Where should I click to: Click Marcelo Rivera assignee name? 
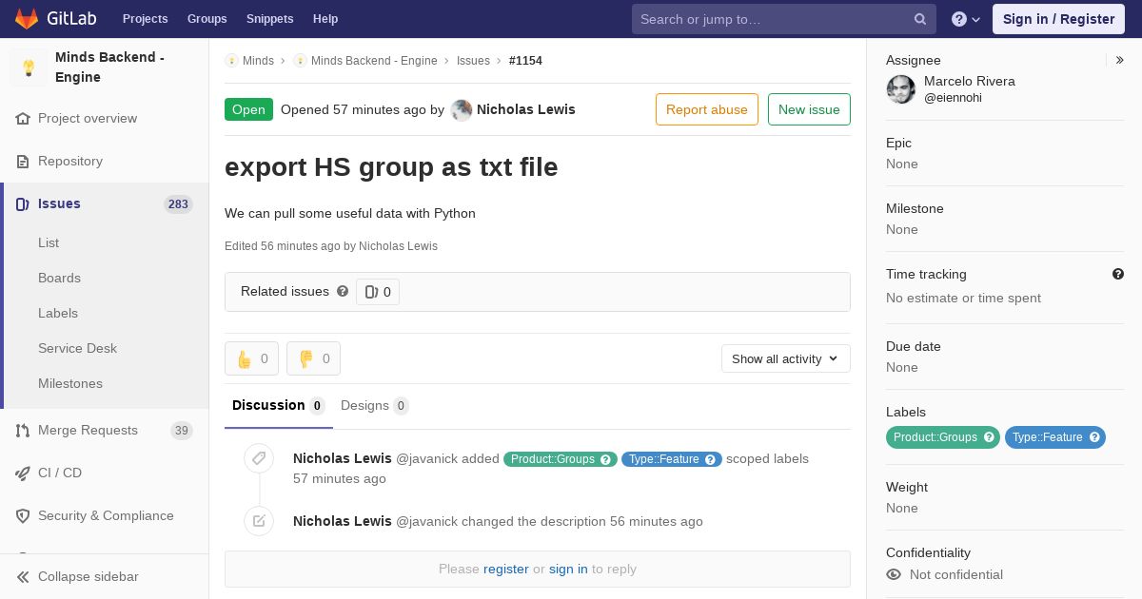click(970, 82)
